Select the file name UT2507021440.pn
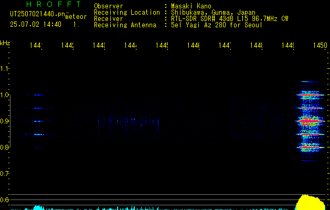Screen dimensions: 330x210 click(37, 14)
